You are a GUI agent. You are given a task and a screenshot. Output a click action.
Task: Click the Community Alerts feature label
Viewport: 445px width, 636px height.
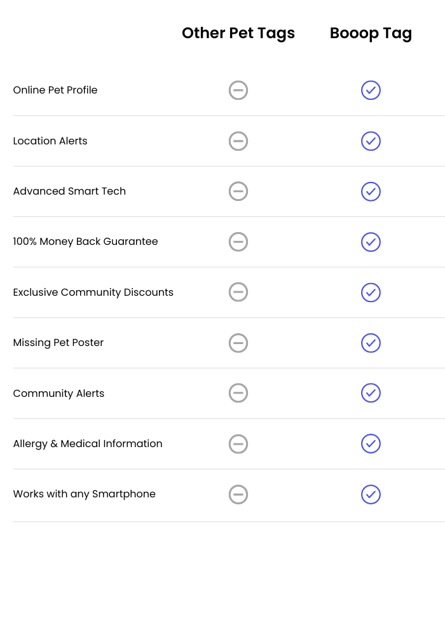[58, 394]
